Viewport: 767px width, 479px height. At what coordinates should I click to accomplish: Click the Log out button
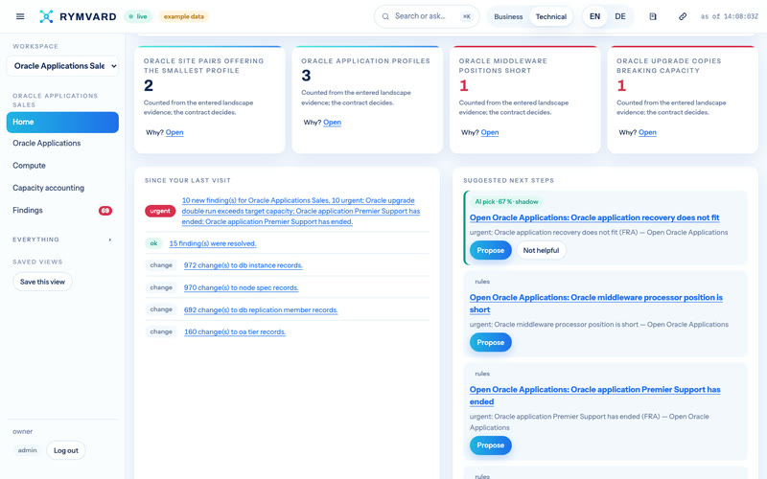coord(66,450)
